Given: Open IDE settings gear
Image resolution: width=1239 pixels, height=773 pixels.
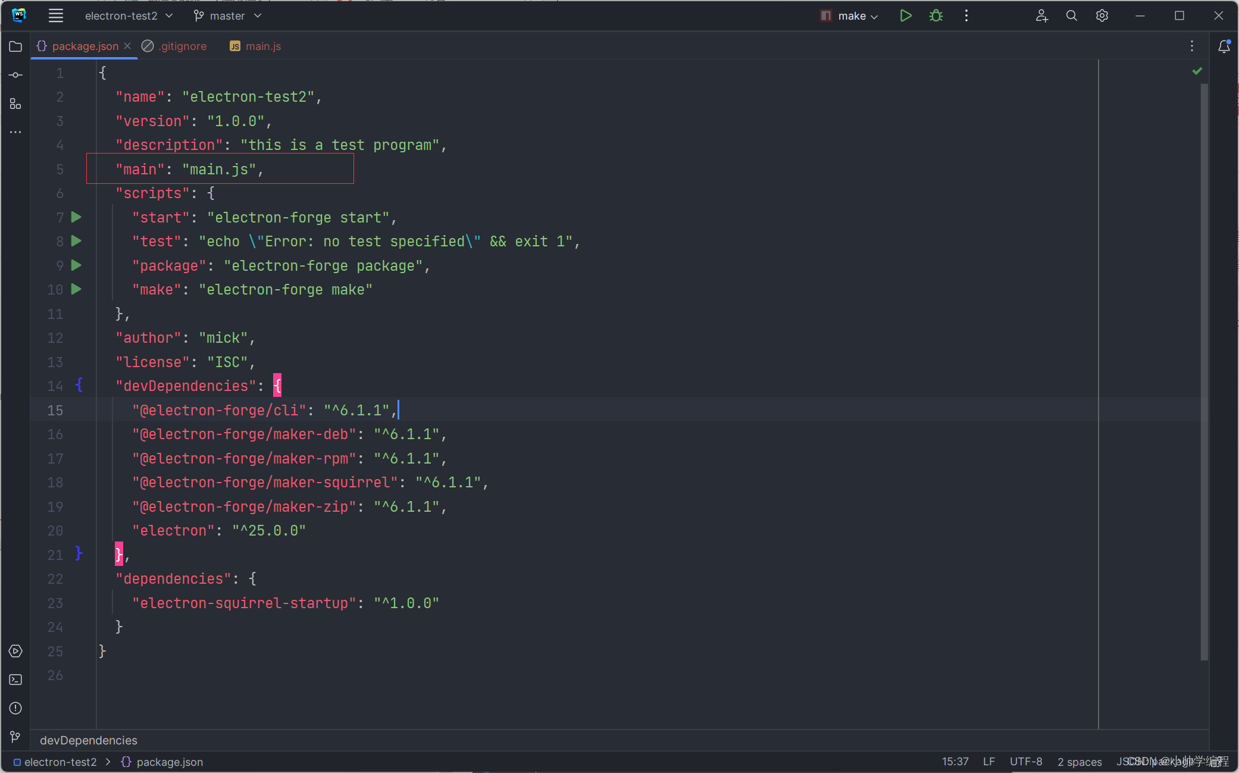Looking at the screenshot, I should pos(1102,16).
